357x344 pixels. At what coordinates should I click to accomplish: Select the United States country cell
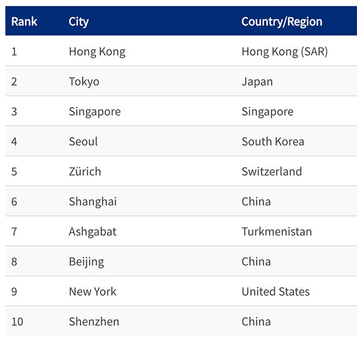[275, 292]
